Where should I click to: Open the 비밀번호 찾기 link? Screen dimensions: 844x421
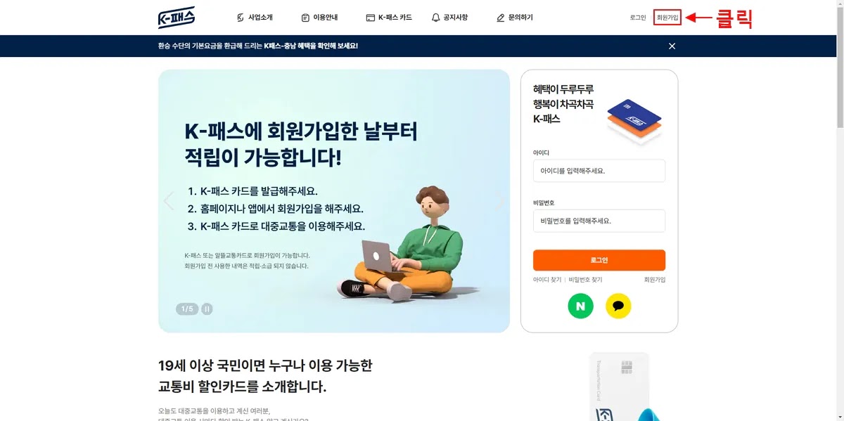click(x=585, y=280)
